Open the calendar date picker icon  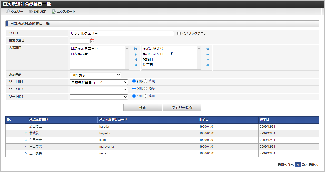click(x=92, y=41)
